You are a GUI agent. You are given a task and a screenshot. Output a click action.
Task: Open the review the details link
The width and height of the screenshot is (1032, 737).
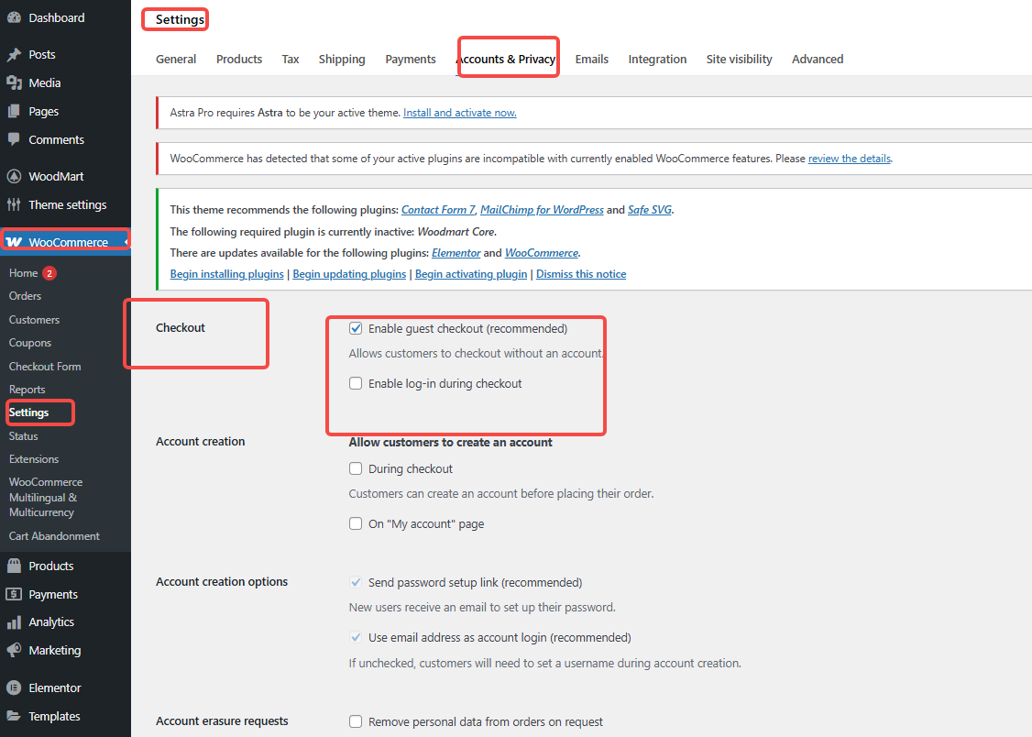[x=850, y=159]
